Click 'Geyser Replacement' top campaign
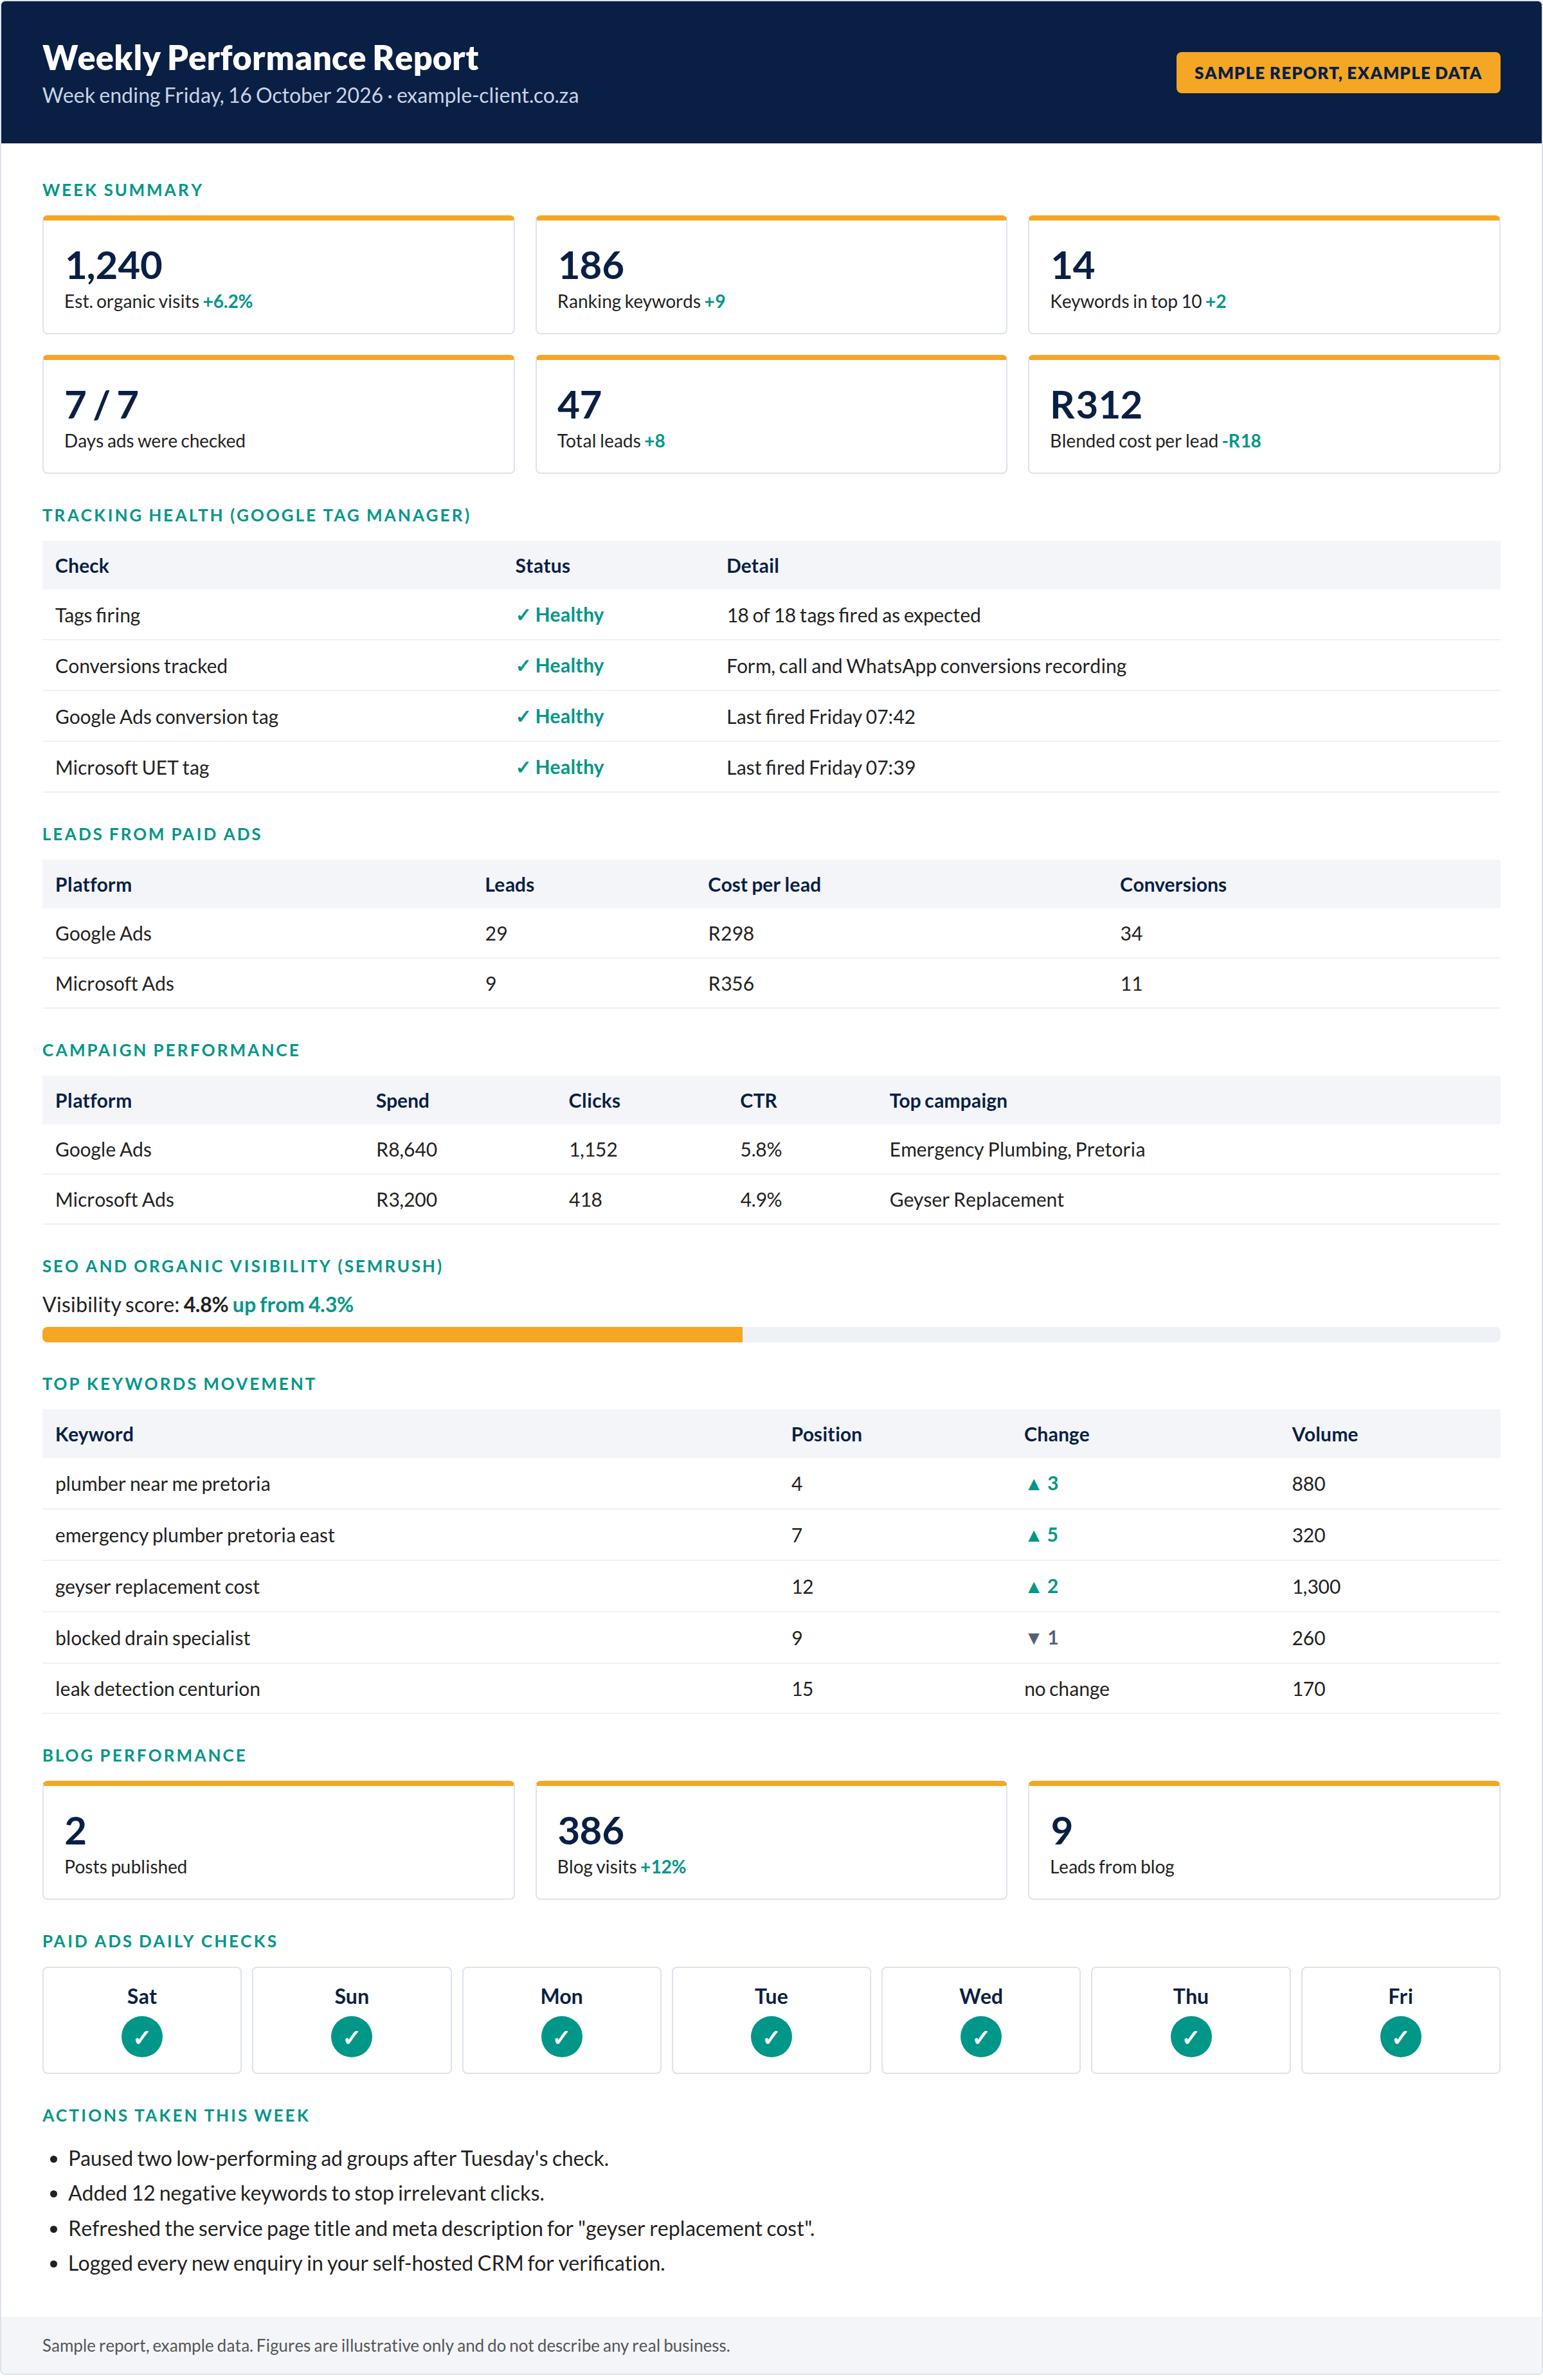1543x2380 pixels. point(976,1200)
